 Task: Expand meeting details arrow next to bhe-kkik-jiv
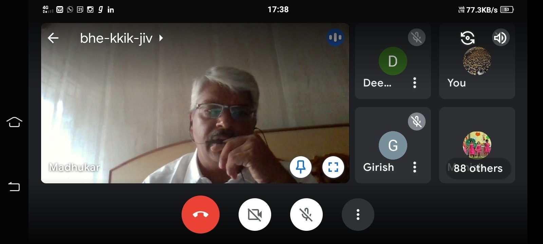[161, 38]
